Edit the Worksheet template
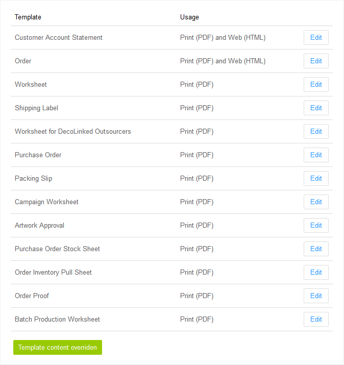Viewport: 344px width, 365px height. [x=316, y=85]
